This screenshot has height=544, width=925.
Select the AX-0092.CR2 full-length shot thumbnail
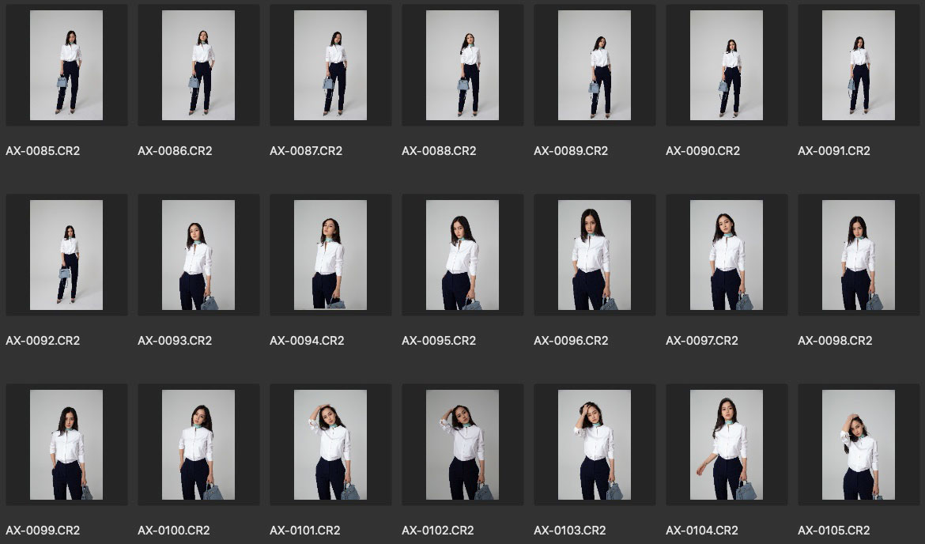66,255
